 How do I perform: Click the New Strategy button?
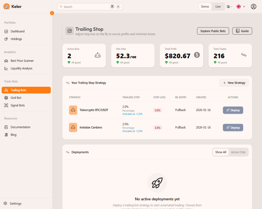[234, 83]
